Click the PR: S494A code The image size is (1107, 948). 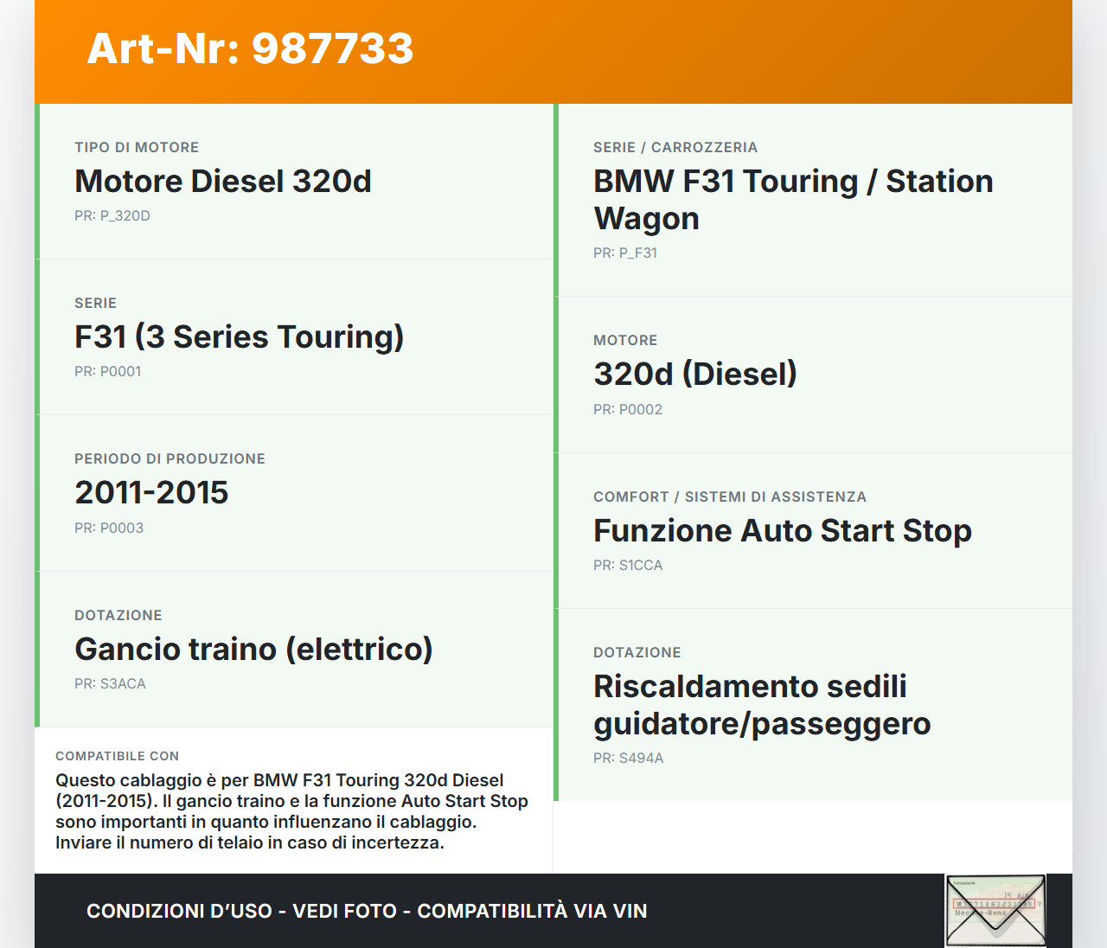click(x=628, y=759)
